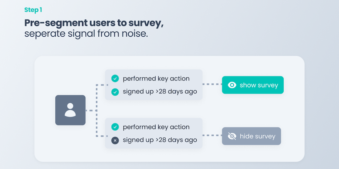Select top "performed key action" condition text

[156, 79]
